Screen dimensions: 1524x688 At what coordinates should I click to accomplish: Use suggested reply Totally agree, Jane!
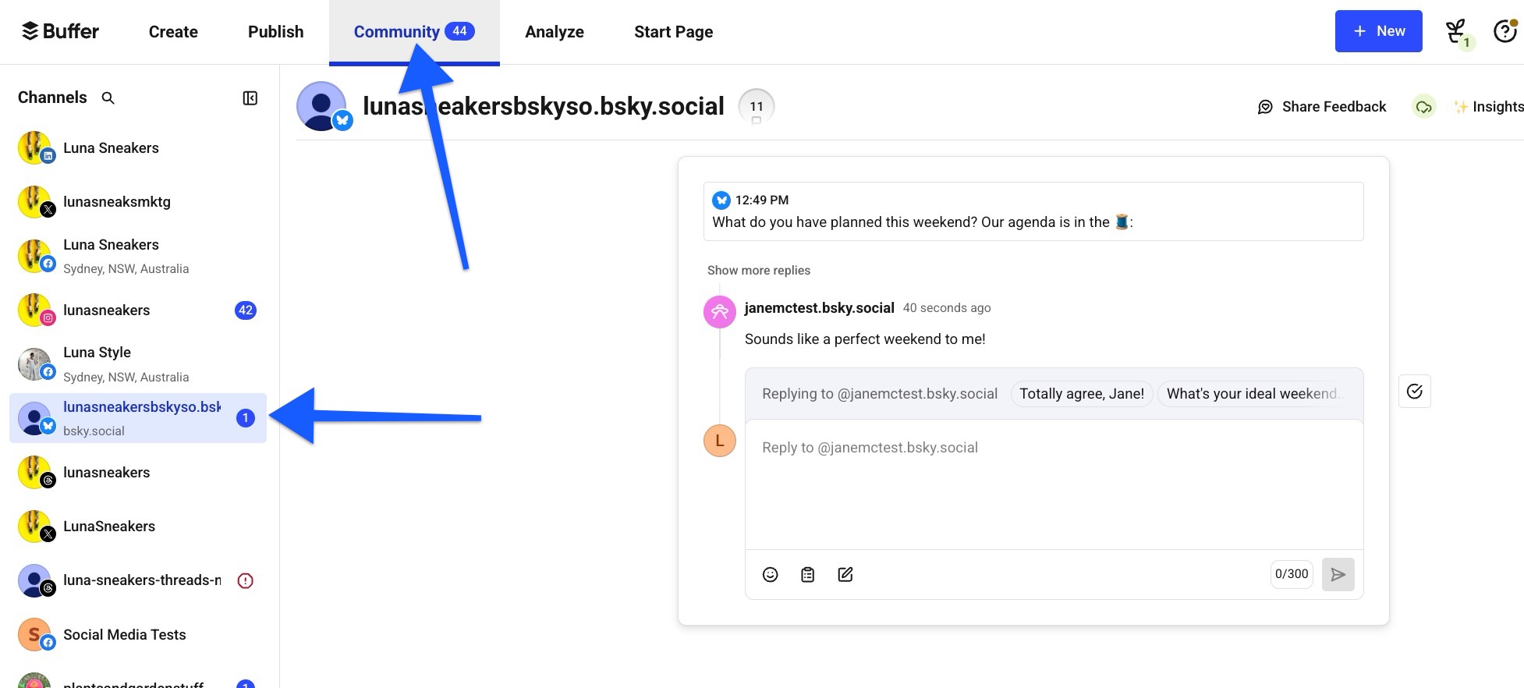coord(1082,394)
